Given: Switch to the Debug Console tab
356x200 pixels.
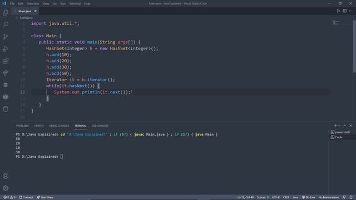Looking at the screenshot, I should click(59, 126).
